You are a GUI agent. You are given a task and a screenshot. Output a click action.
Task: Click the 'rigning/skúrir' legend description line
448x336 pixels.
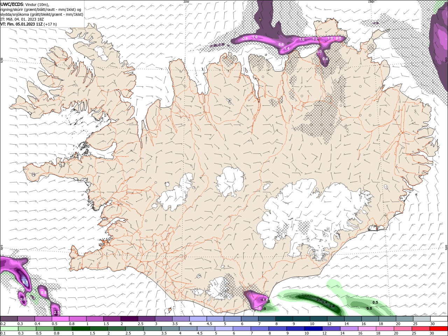click(x=41, y=9)
